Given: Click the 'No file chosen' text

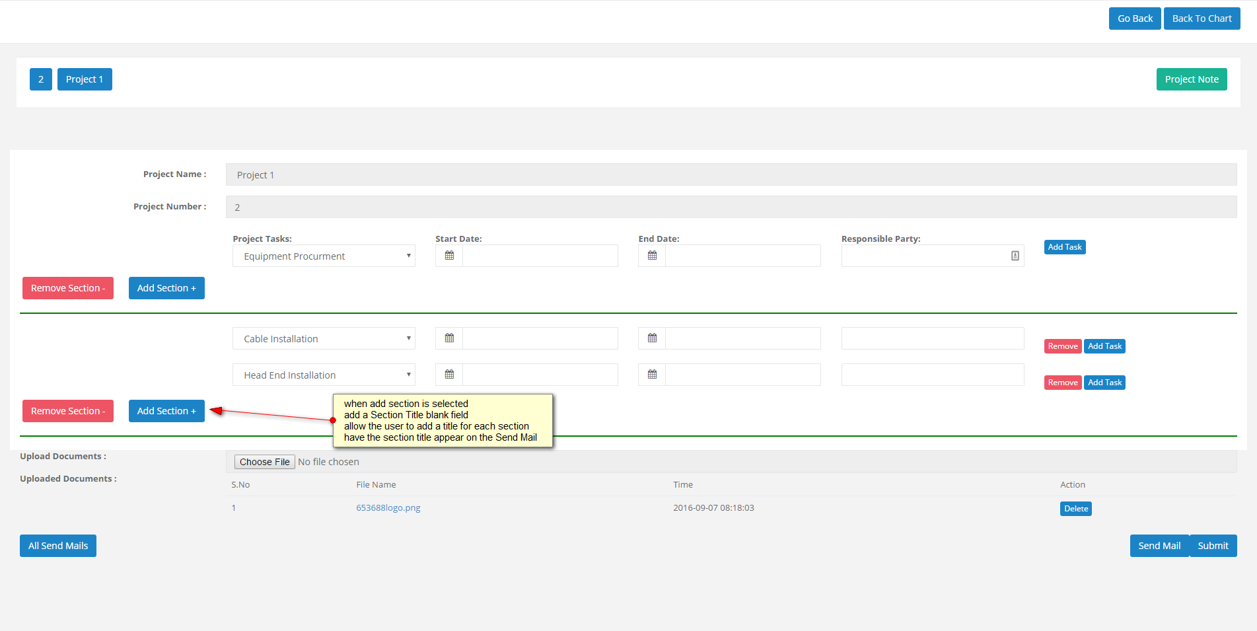Looking at the screenshot, I should [328, 462].
